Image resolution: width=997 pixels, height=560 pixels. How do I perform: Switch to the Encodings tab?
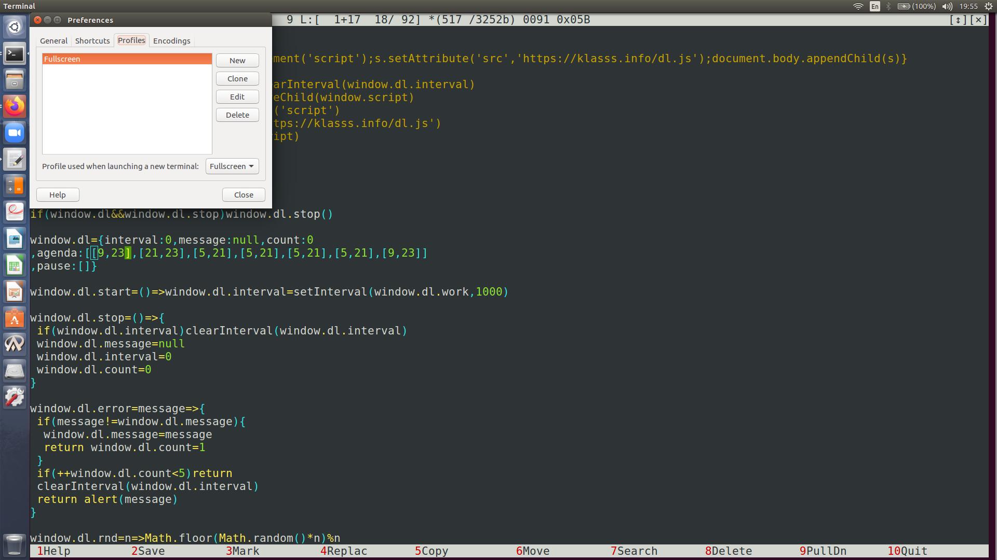point(171,41)
